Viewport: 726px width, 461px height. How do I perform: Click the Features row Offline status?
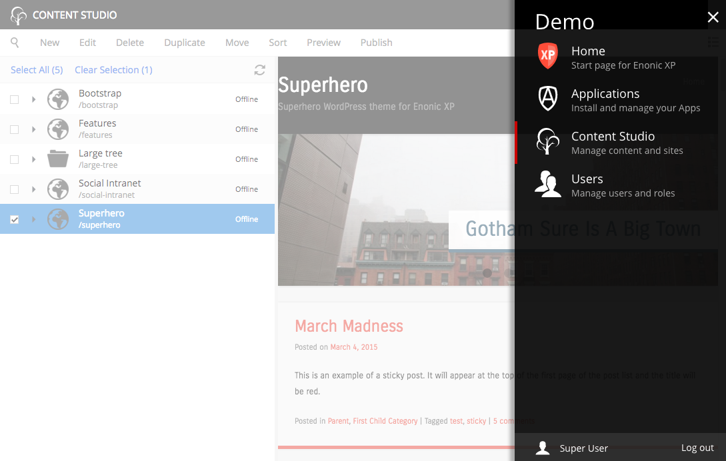[x=247, y=130]
